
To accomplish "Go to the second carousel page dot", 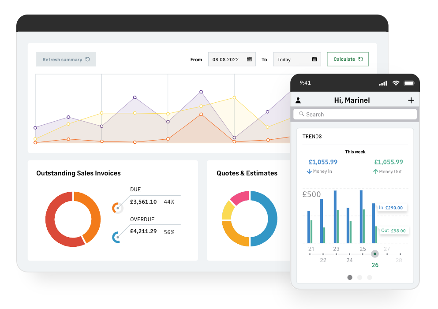I will 360,277.
